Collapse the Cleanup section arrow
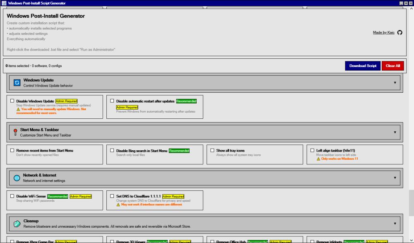 click(x=395, y=224)
